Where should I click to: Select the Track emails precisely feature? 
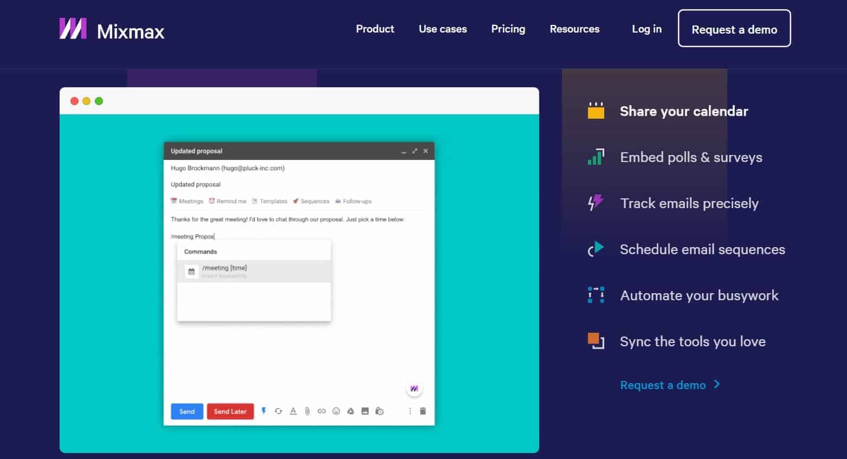coord(689,203)
